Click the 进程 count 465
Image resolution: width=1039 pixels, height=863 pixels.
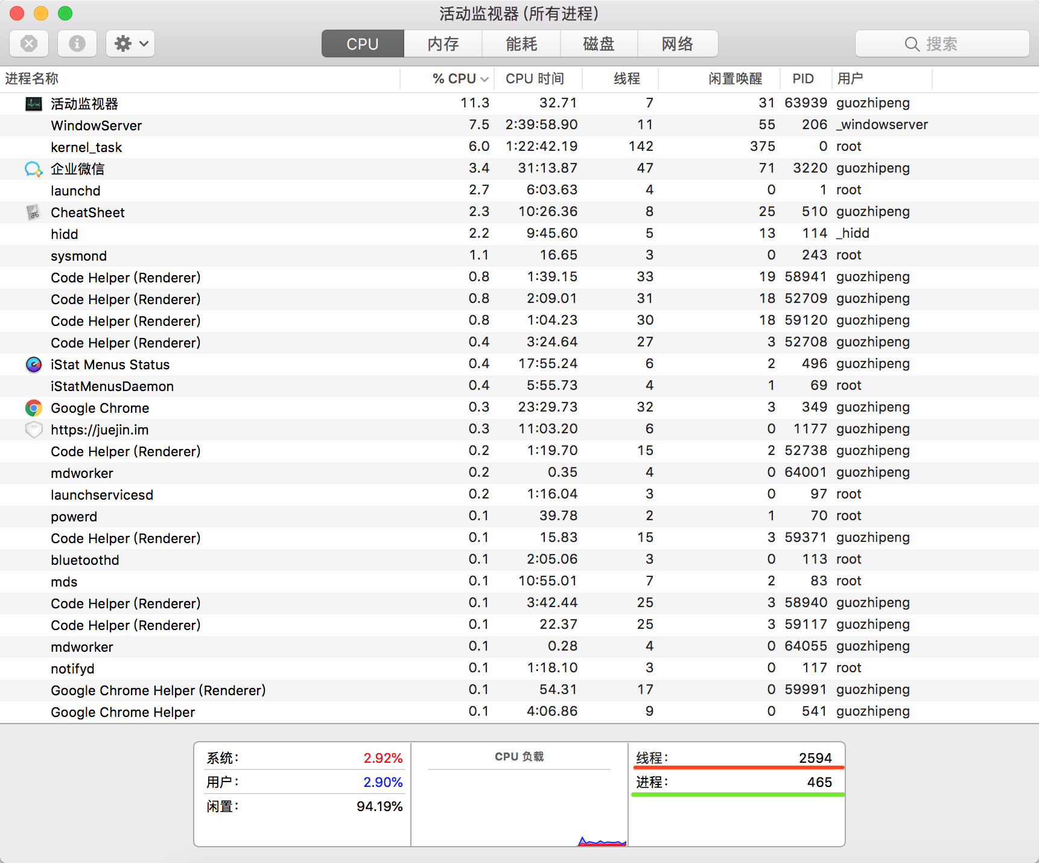tap(819, 782)
